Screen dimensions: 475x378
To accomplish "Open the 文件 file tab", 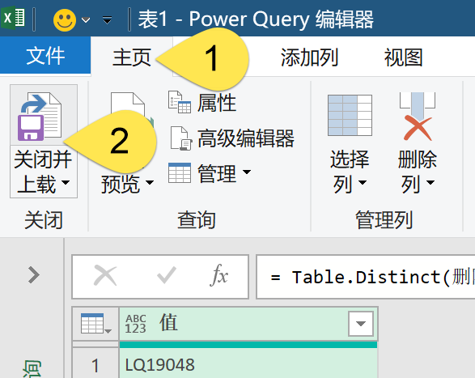I will [x=45, y=56].
